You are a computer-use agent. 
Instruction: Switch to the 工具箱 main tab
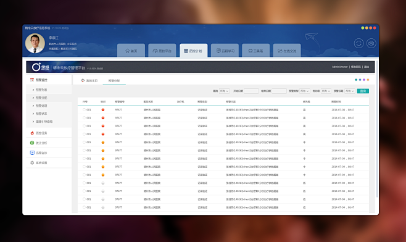pyautogui.click(x=256, y=50)
